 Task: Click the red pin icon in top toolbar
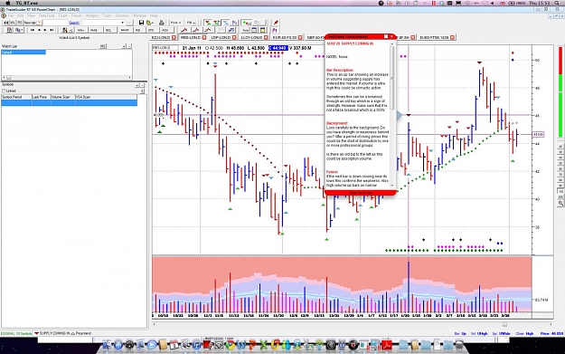[x=276, y=23]
